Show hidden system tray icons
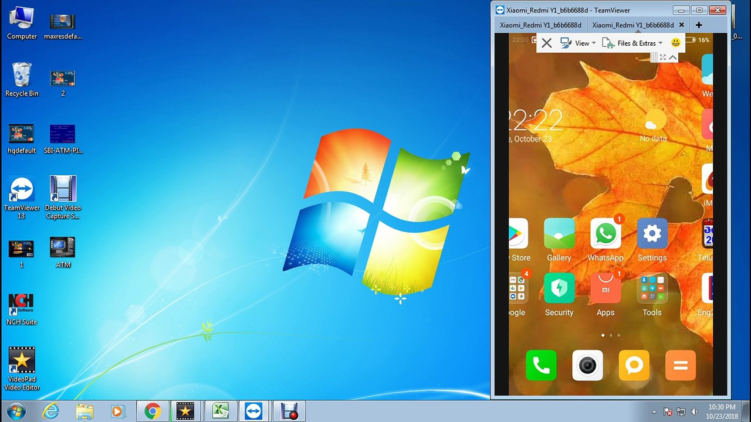 point(654,411)
